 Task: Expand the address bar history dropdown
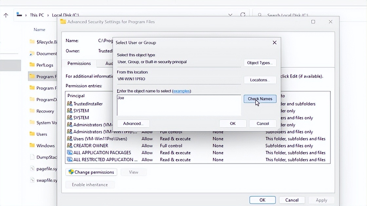230,15
